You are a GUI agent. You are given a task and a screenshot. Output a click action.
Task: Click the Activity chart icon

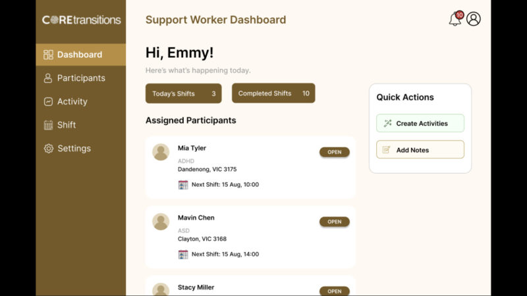pos(48,101)
